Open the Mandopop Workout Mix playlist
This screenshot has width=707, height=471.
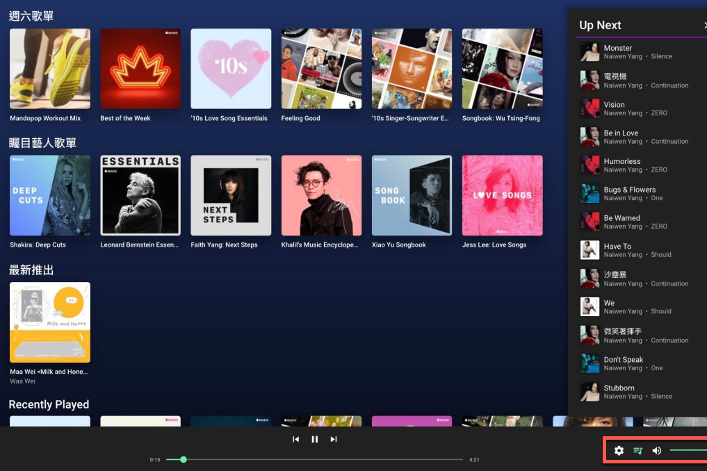point(49,69)
